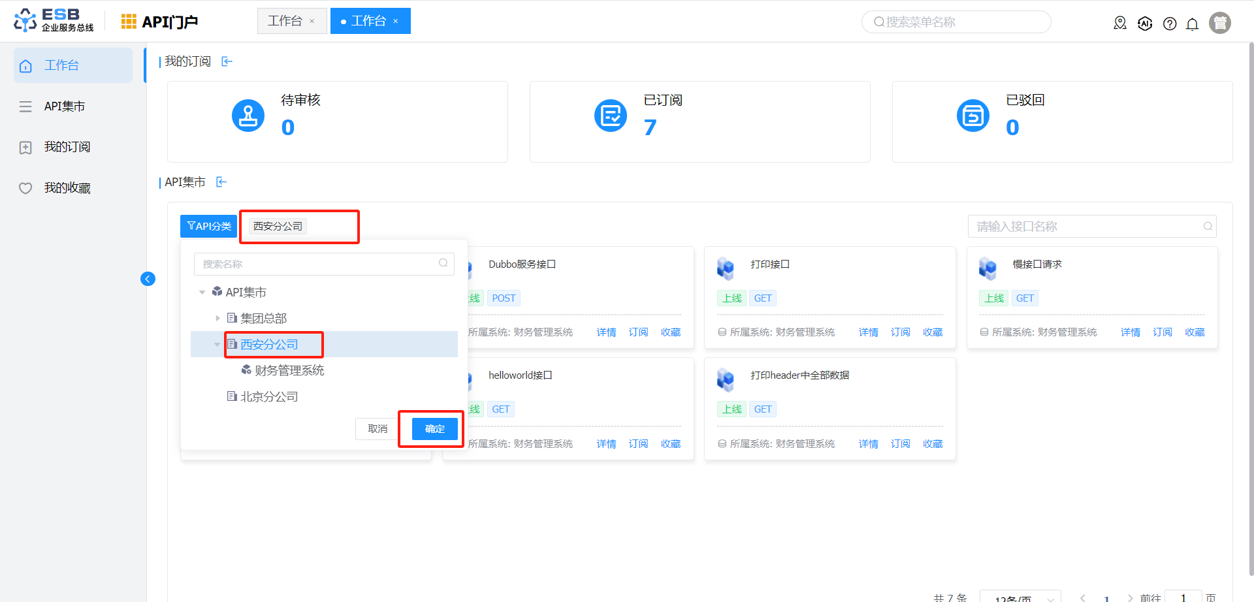Select 北京分公司 in the category tree

pyautogui.click(x=269, y=396)
